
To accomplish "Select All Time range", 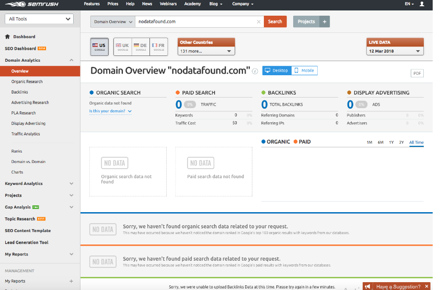I will point(416,142).
